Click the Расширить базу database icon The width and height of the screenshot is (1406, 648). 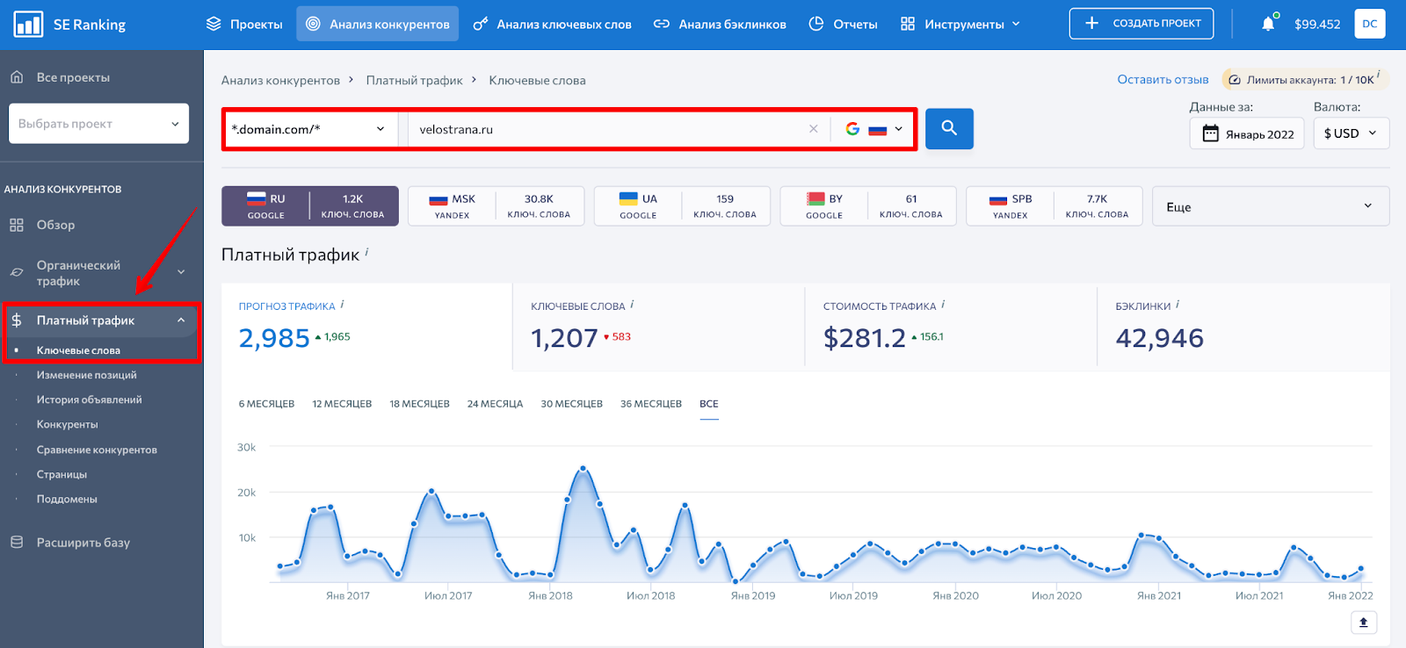(17, 543)
